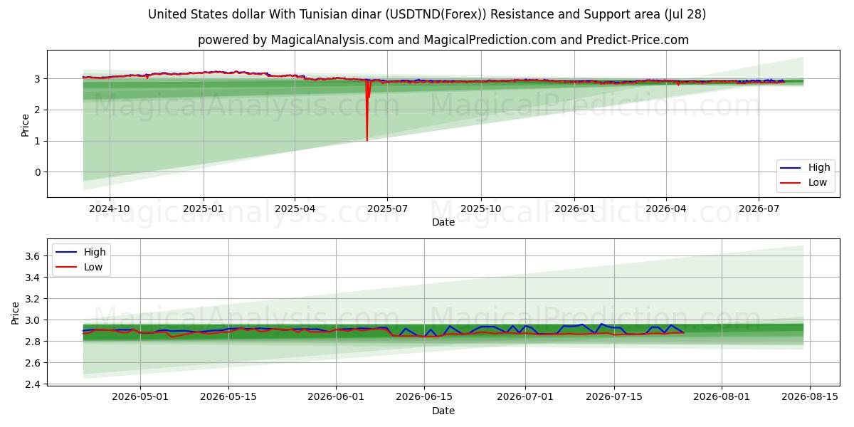Click the '2026-05-01' tick label
854x427 pixels.
click(140, 396)
